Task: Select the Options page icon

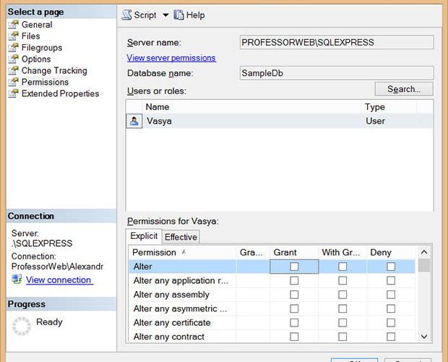Action: coord(12,59)
